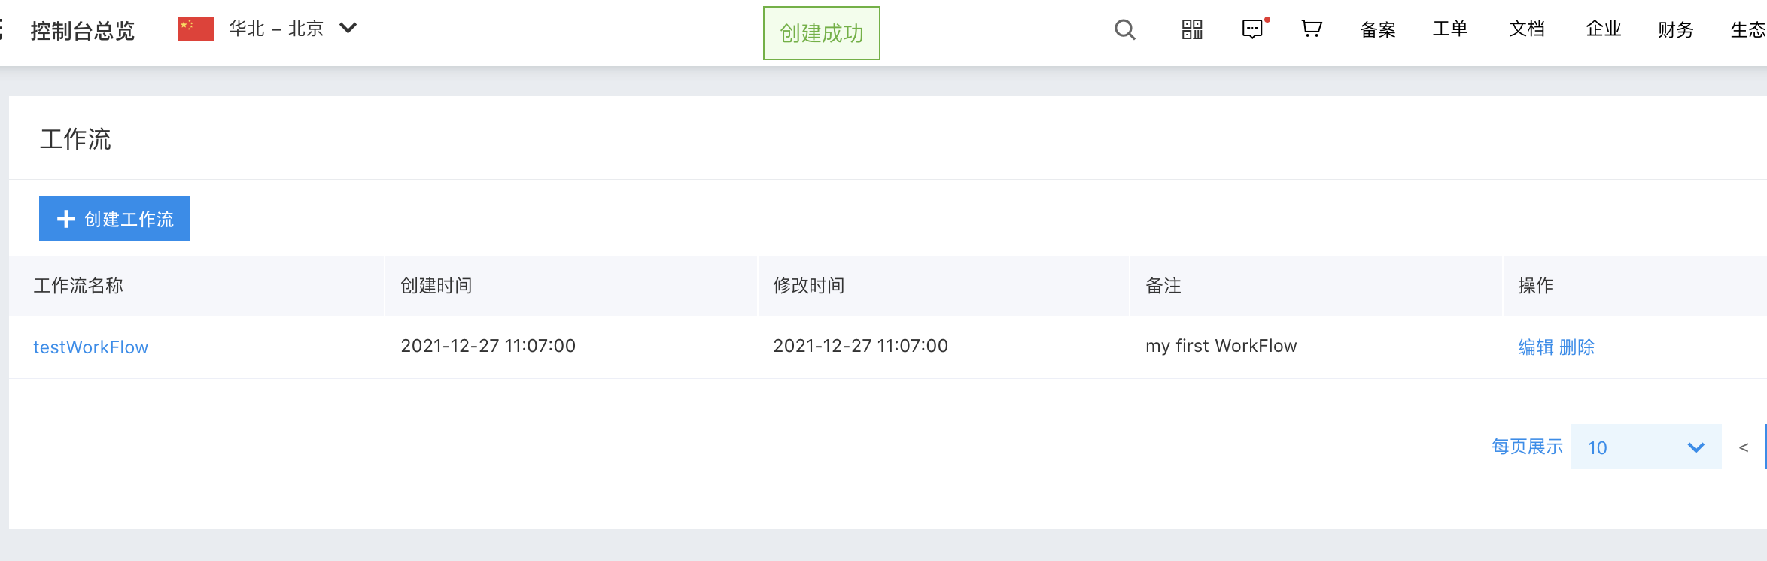Click the 创建工作流 button
This screenshot has width=1767, height=561.
(114, 218)
